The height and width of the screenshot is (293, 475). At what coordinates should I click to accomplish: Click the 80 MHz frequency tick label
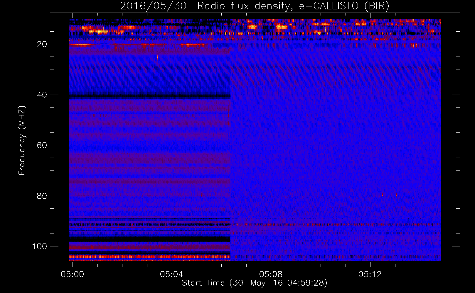pyautogui.click(x=42, y=196)
